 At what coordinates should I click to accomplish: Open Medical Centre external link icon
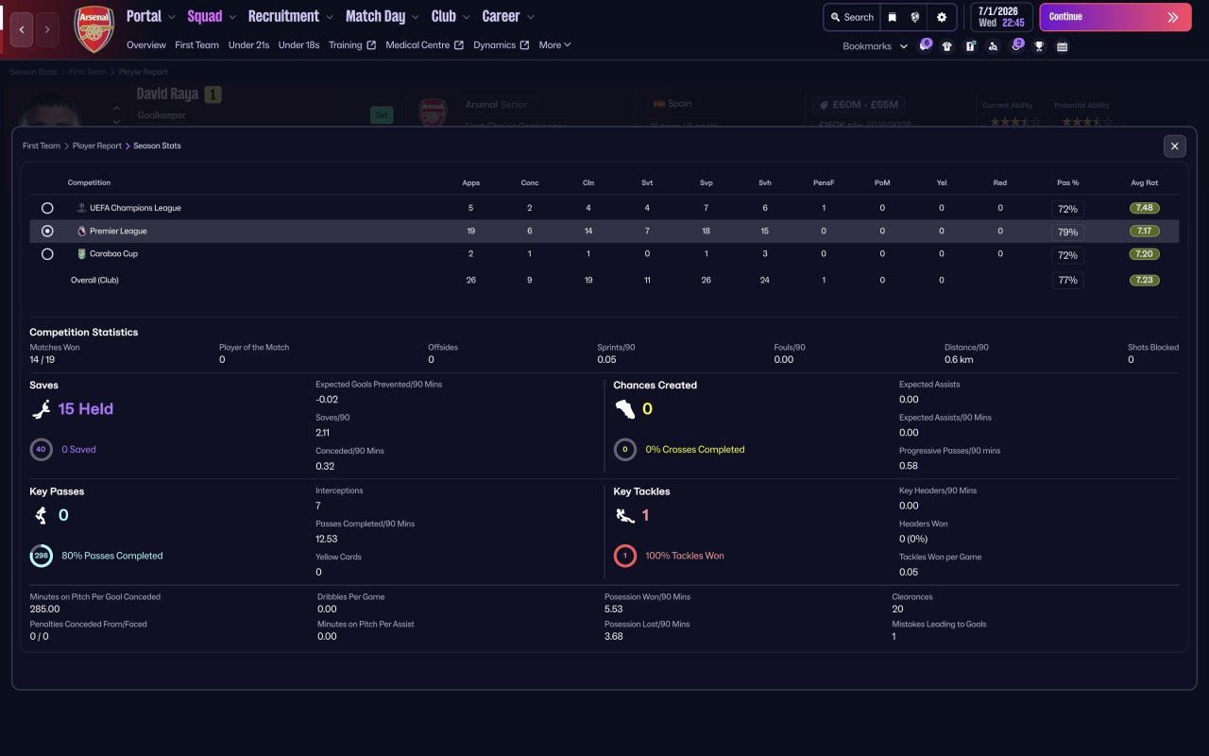click(459, 45)
